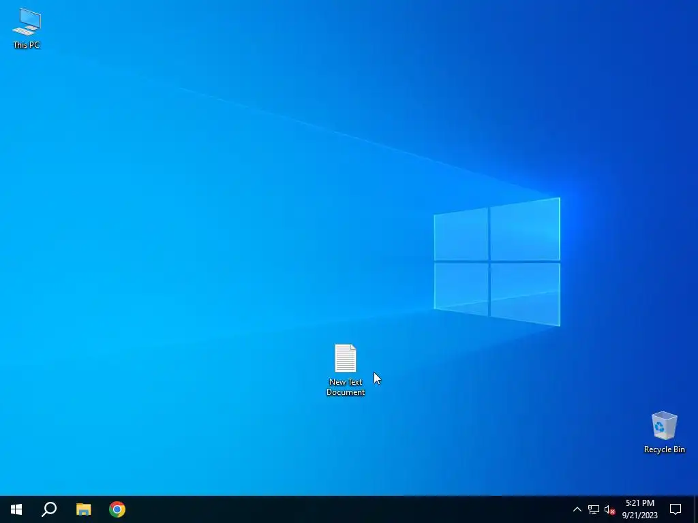
Task: Open the Action Center notifications icon
Action: (x=676, y=509)
